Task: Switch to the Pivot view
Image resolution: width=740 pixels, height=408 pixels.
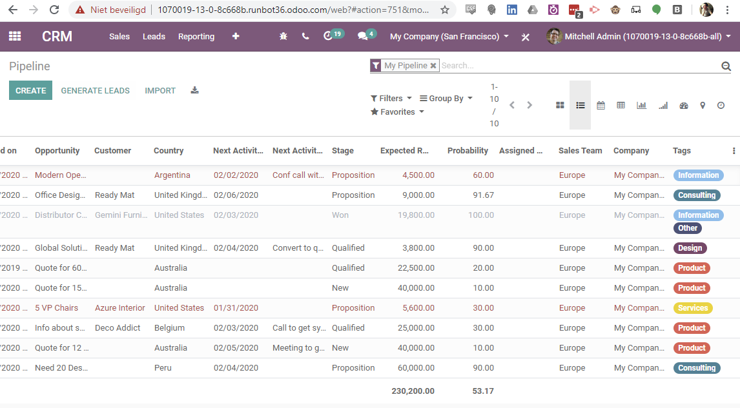Action: [621, 104]
